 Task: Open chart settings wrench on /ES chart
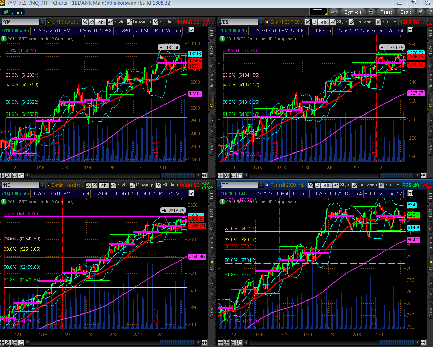[x=314, y=22]
